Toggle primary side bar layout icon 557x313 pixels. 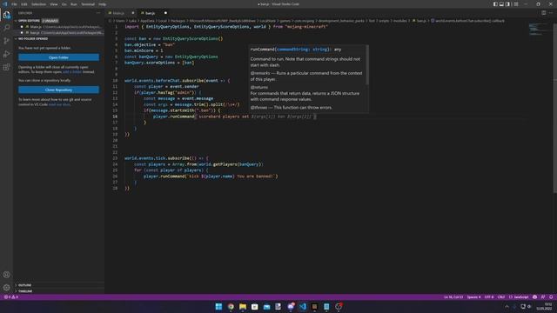(495, 4)
